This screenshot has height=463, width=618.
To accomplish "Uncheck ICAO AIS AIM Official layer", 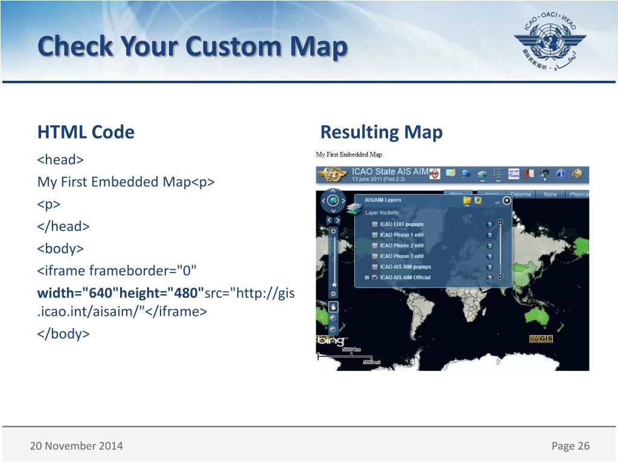I will tap(375, 277).
